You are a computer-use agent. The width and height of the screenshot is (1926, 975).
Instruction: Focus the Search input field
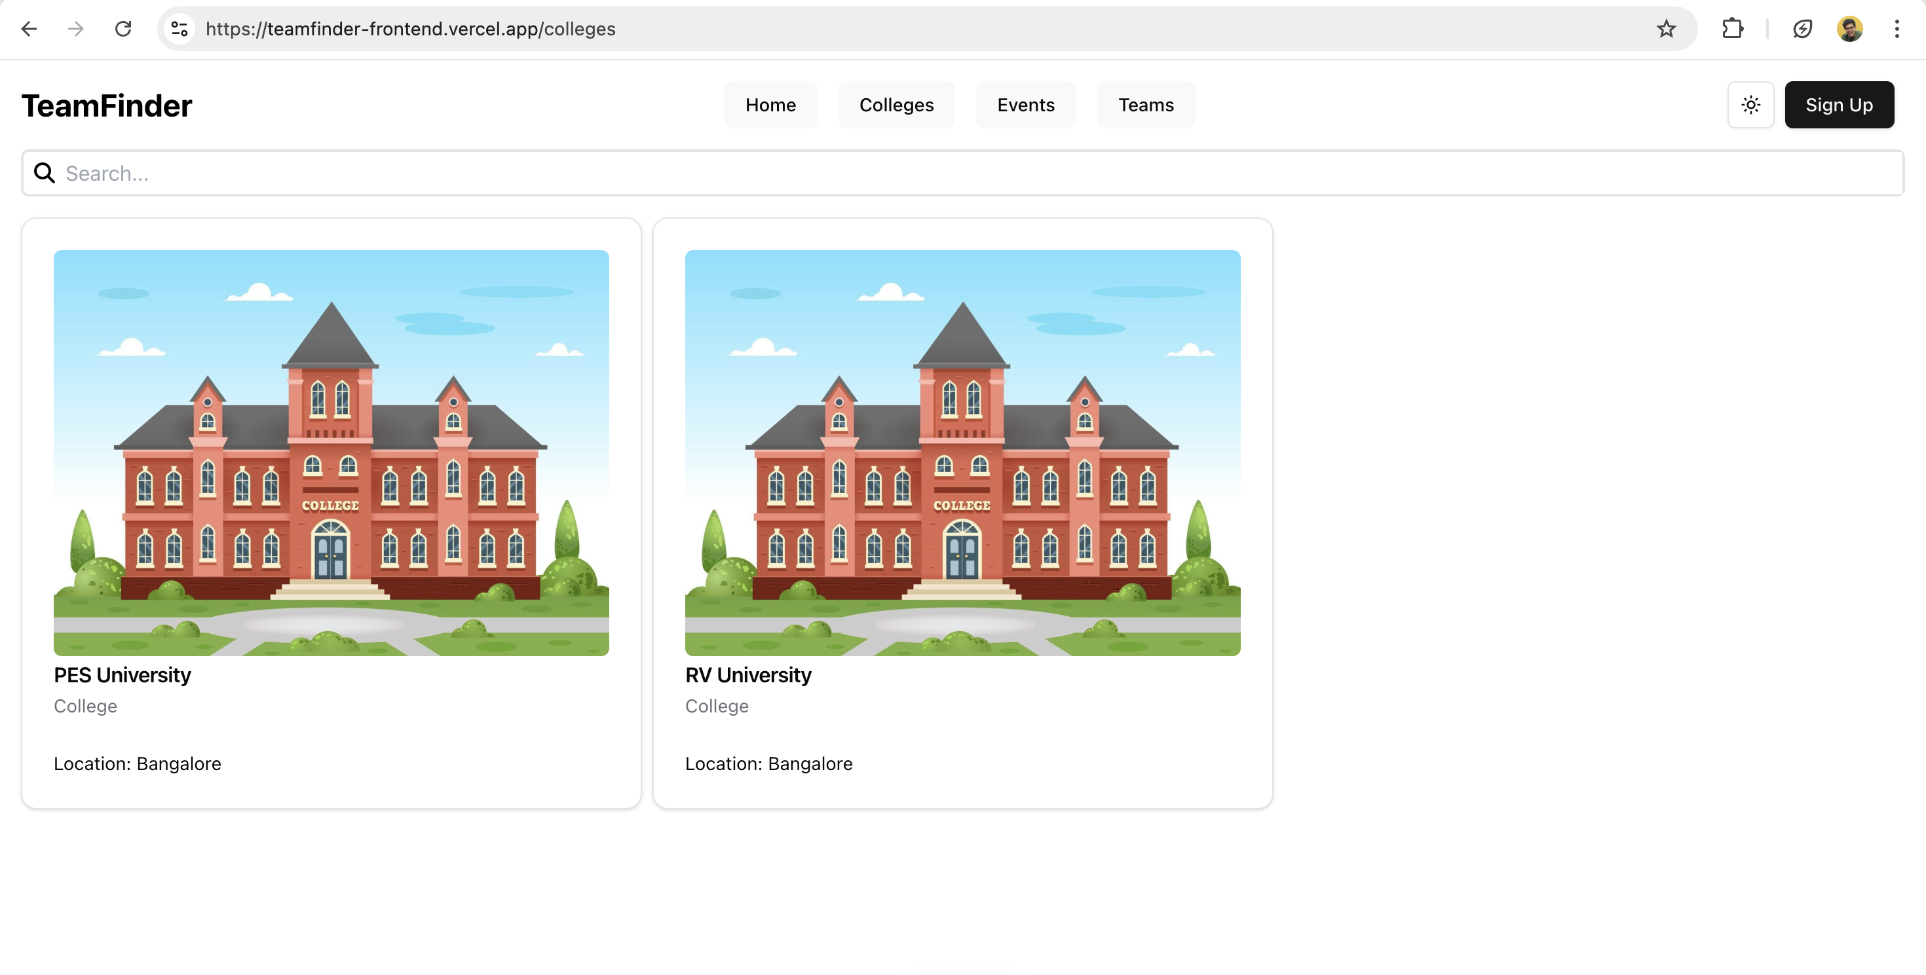pyautogui.click(x=972, y=174)
